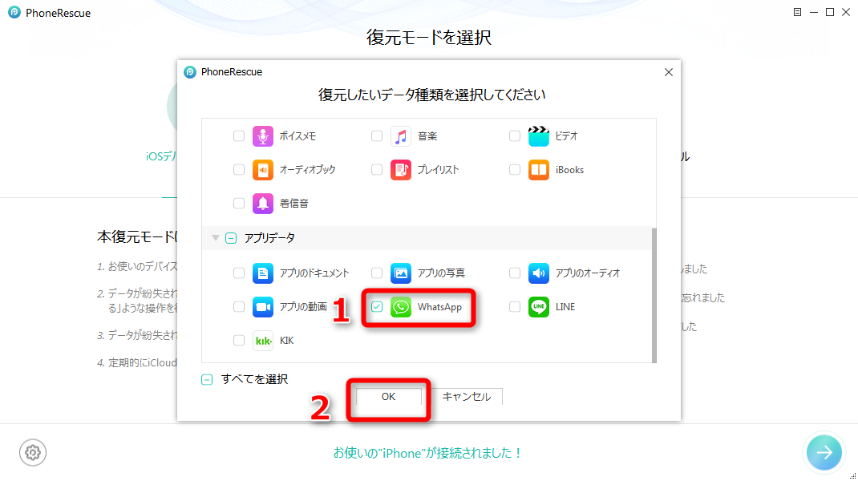
Task: Click the 'アプリデータ' section header text
Action: point(269,238)
